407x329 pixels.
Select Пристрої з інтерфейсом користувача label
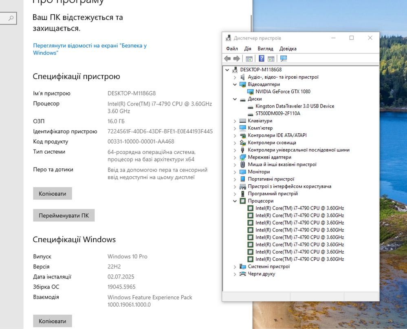[x=289, y=186]
